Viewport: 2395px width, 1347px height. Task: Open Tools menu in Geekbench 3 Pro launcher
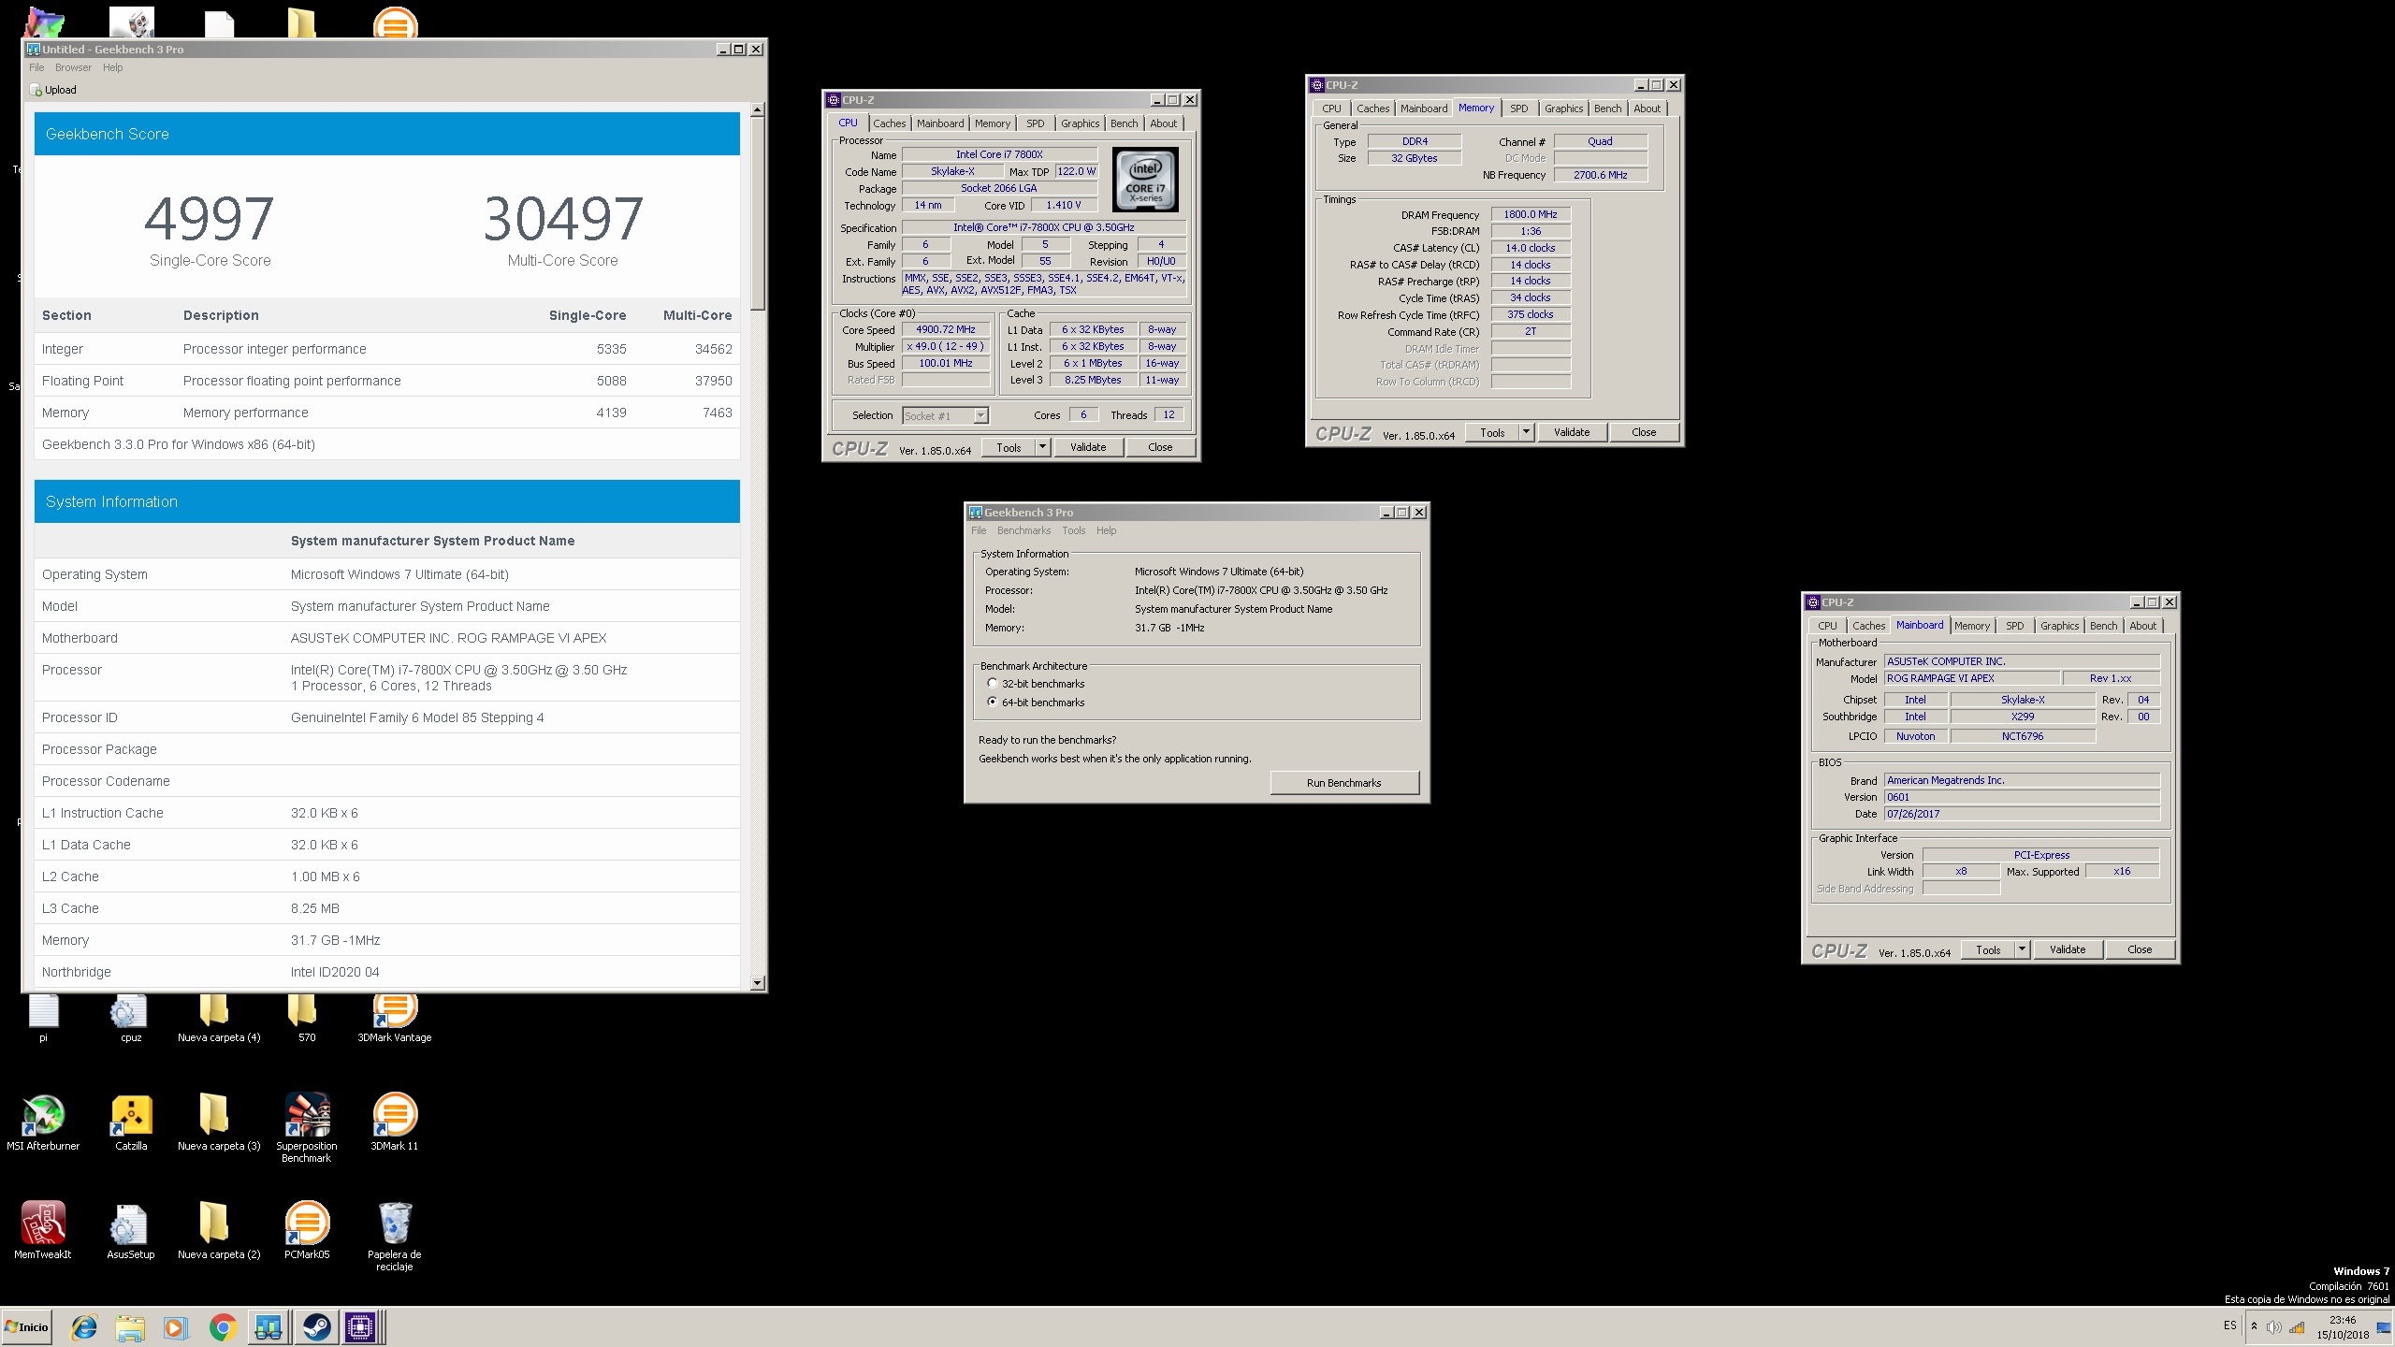pyautogui.click(x=1073, y=530)
